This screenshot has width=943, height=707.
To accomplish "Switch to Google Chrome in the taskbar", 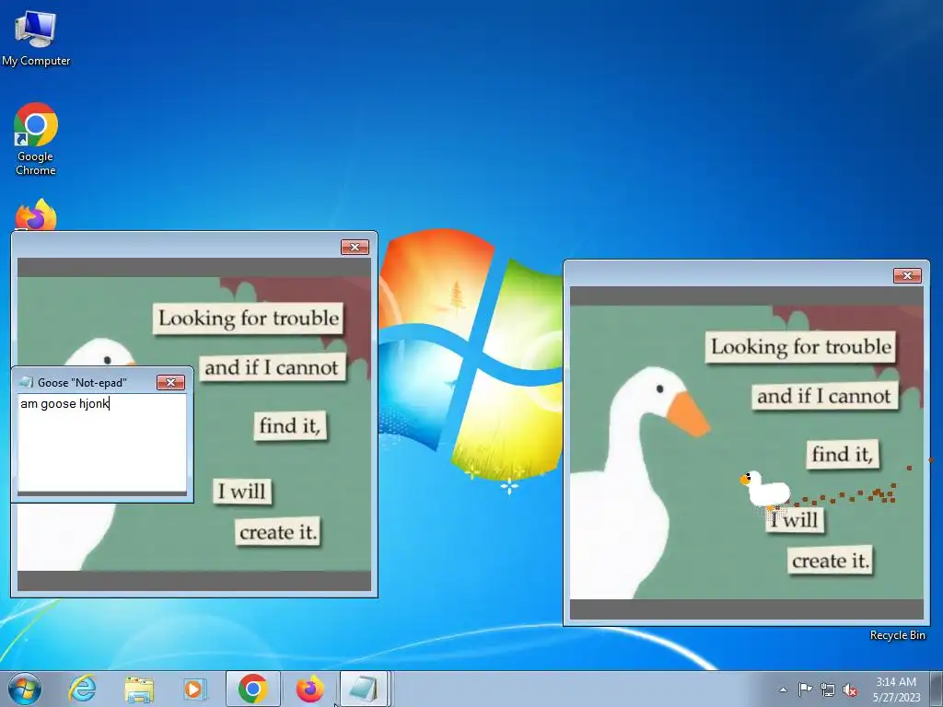I will [252, 689].
